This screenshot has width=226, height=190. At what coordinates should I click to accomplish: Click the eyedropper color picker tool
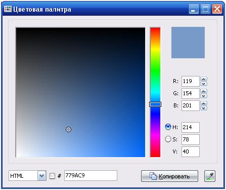(x=210, y=176)
